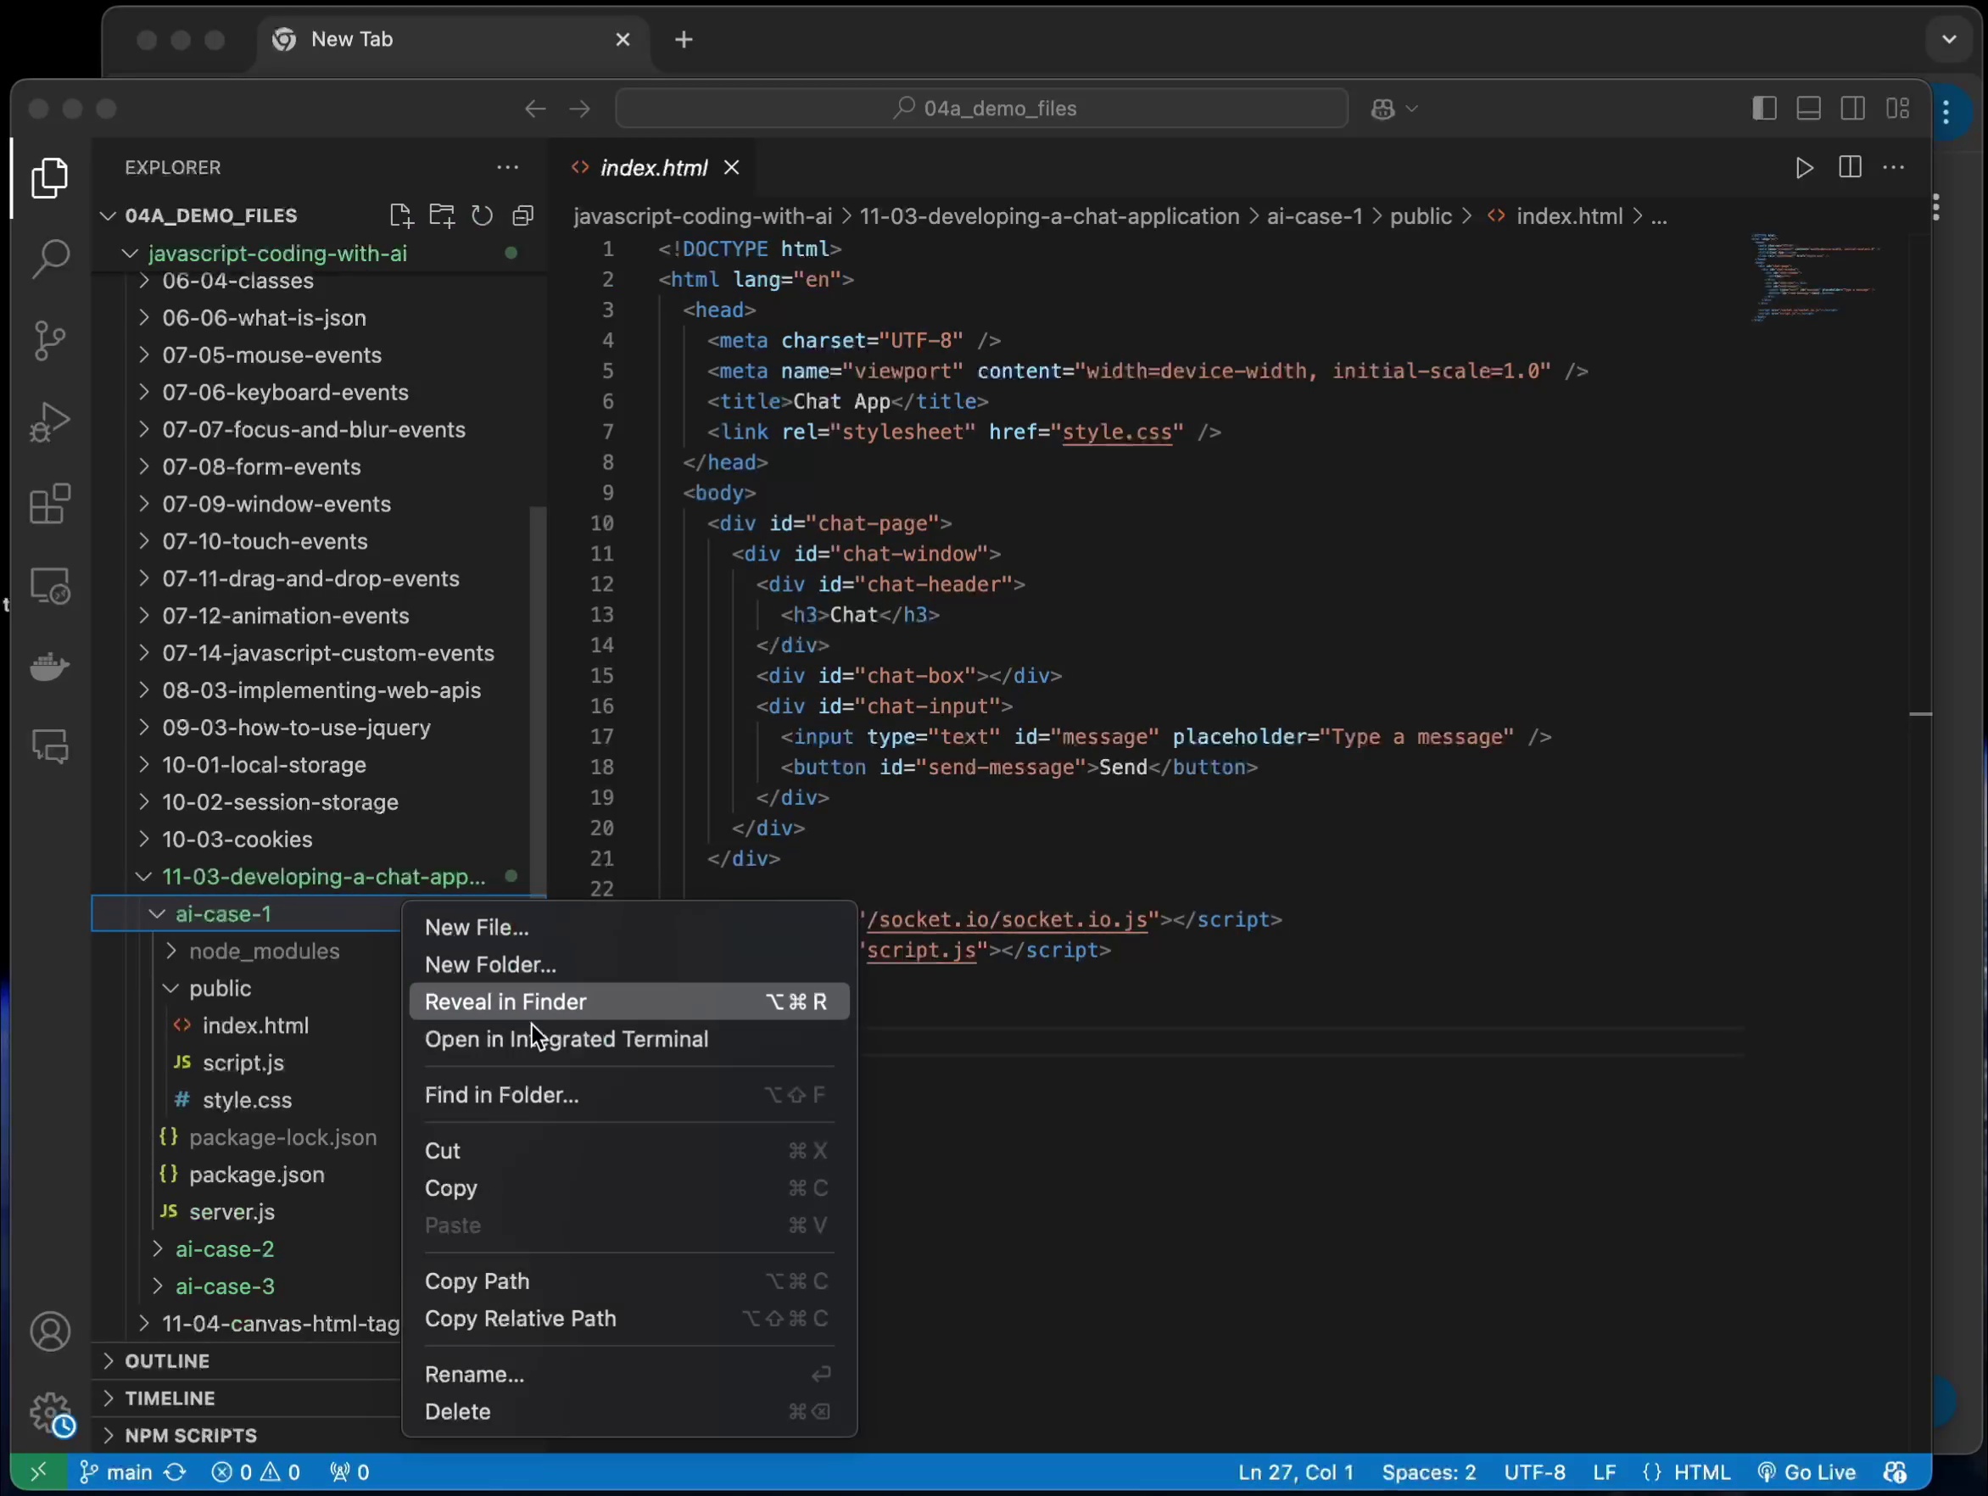Open script.js in the explorer
The height and width of the screenshot is (1496, 1988).
[243, 1063]
